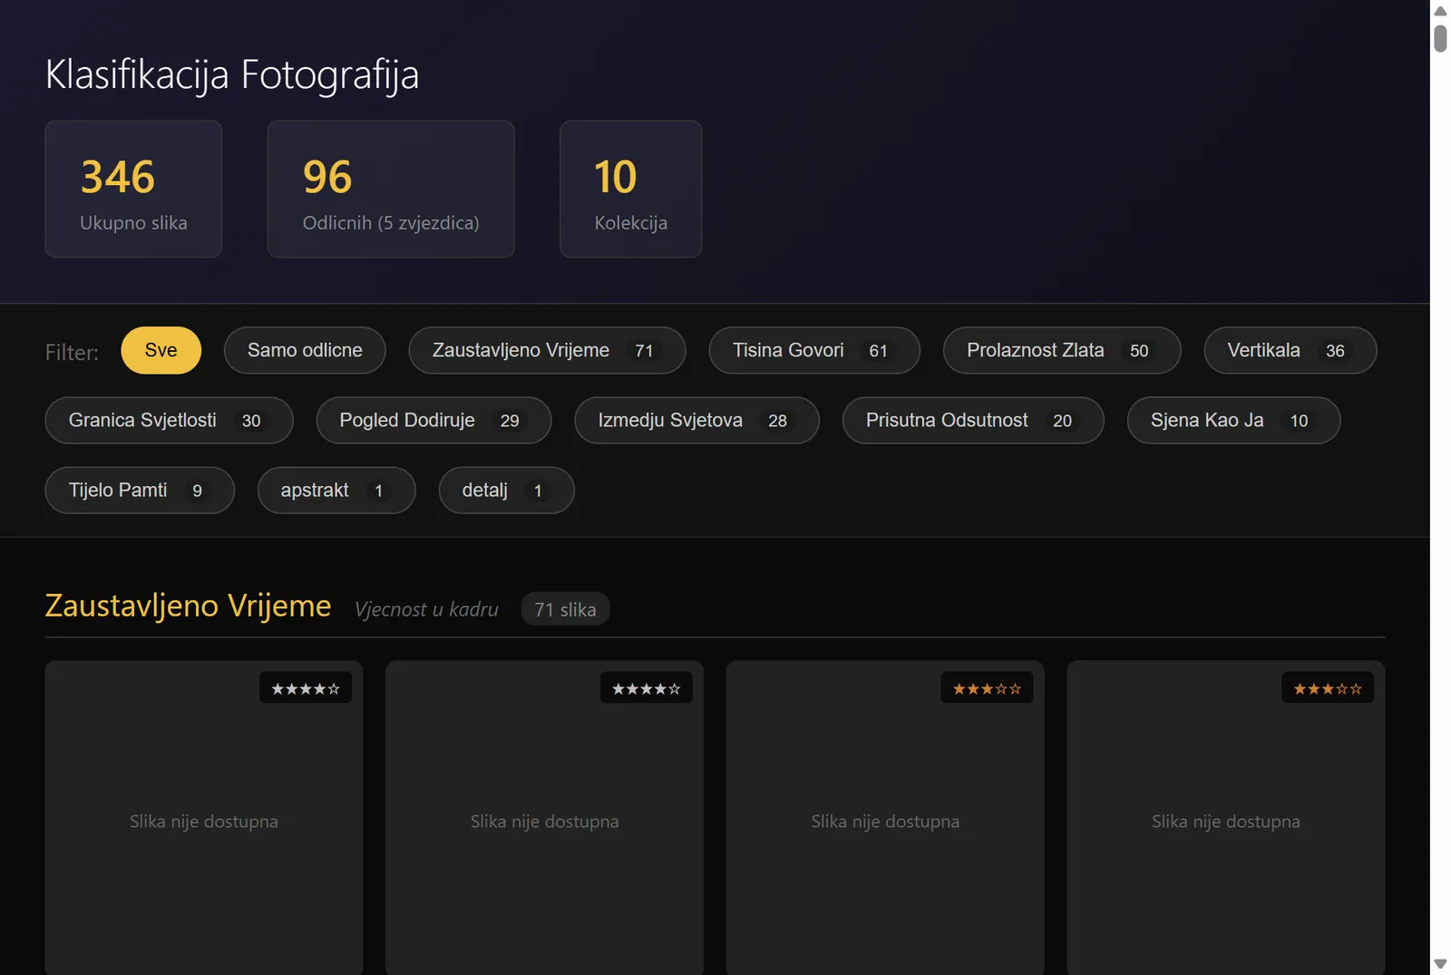Click the 96 Odlicnih stat card
Screen dimensions: 1451x975
coord(391,189)
